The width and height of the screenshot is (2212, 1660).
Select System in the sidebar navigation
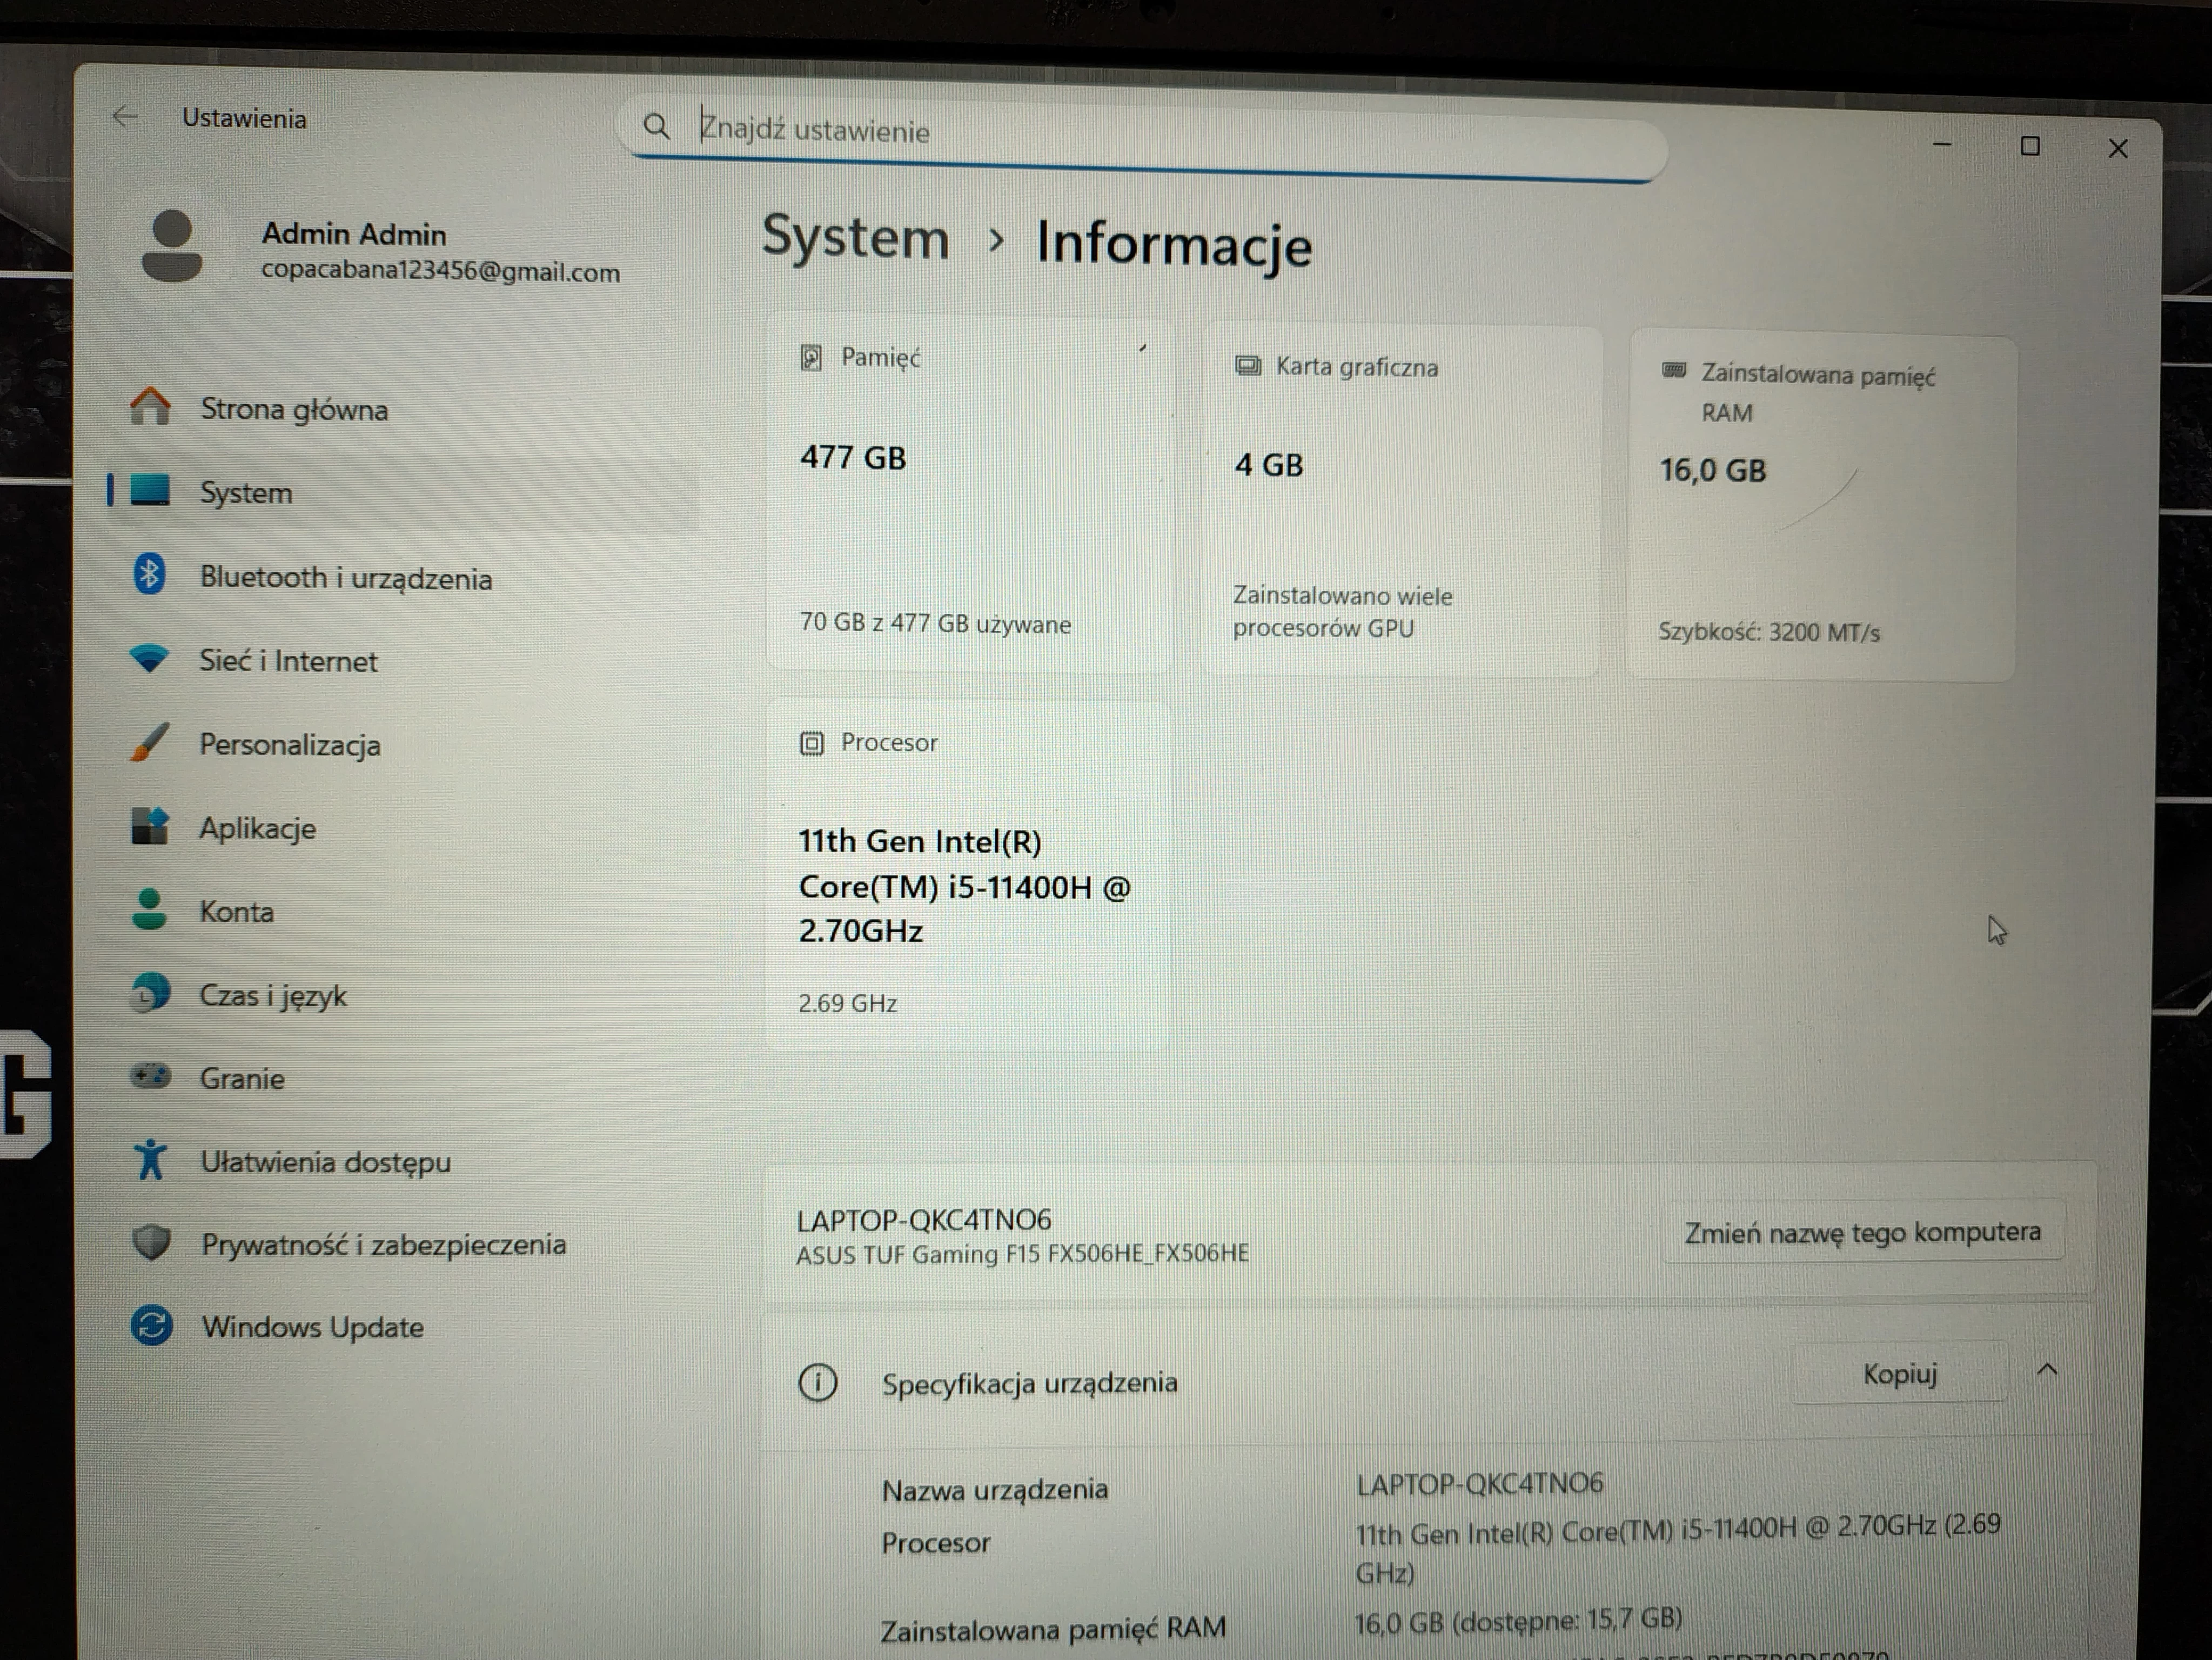tap(245, 492)
